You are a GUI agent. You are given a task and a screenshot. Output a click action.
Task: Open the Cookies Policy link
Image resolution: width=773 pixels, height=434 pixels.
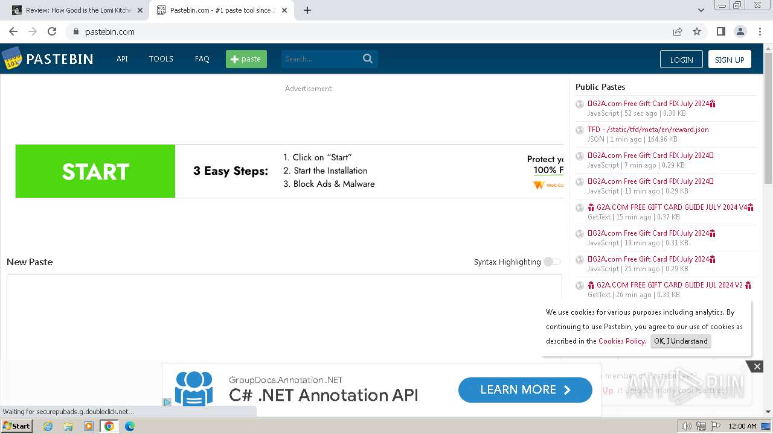[621, 341]
